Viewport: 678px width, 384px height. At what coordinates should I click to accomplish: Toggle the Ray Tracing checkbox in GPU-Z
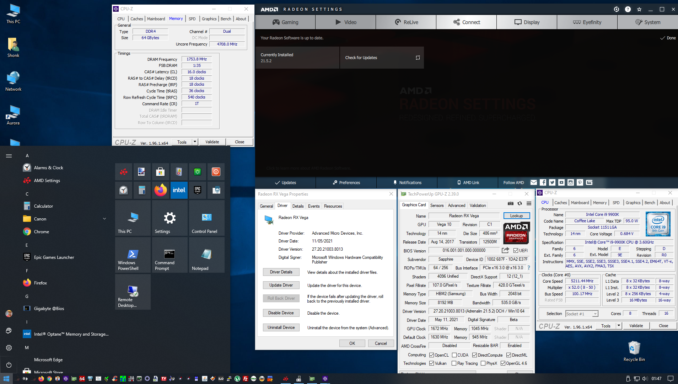(454, 363)
